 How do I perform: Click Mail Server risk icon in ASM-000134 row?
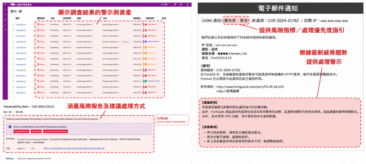146,76
